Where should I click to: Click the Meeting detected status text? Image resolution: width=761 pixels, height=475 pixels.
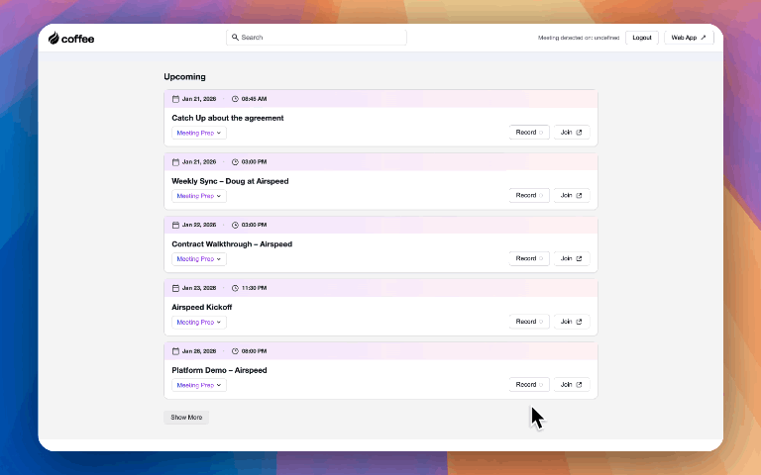[x=579, y=38]
